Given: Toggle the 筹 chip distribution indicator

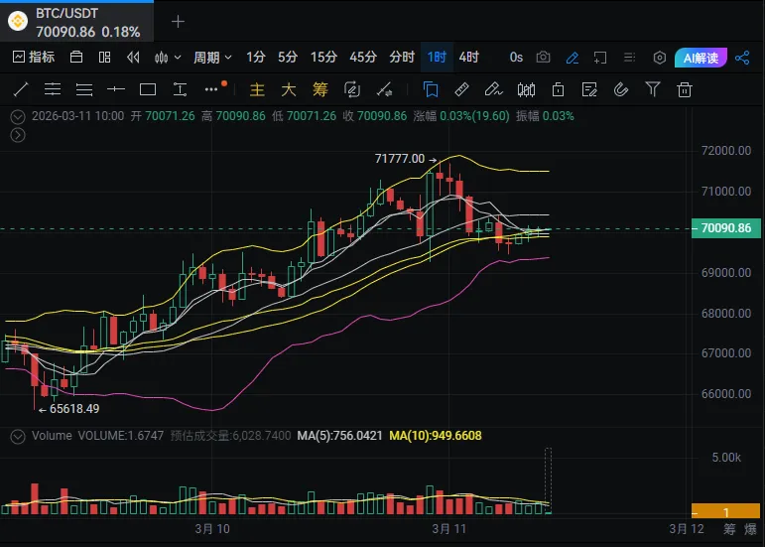Looking at the screenshot, I should pos(320,89).
